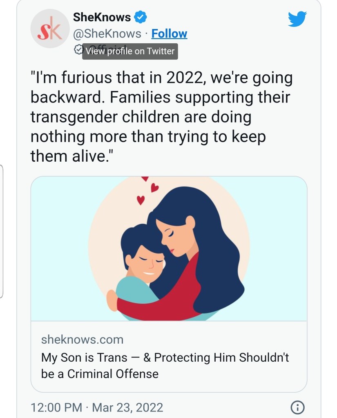
Task: Open the @SheKnows handle link
Action: tap(107, 33)
